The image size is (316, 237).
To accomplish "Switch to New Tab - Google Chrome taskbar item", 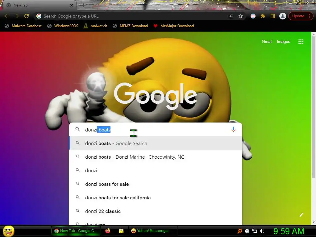I will point(76,231).
